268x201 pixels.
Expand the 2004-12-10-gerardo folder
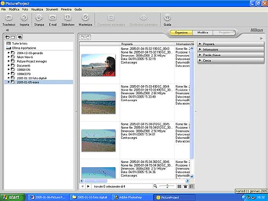pos(9,53)
